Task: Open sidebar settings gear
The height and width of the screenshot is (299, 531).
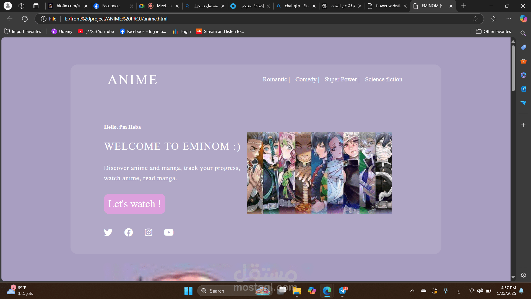Action: [x=524, y=275]
